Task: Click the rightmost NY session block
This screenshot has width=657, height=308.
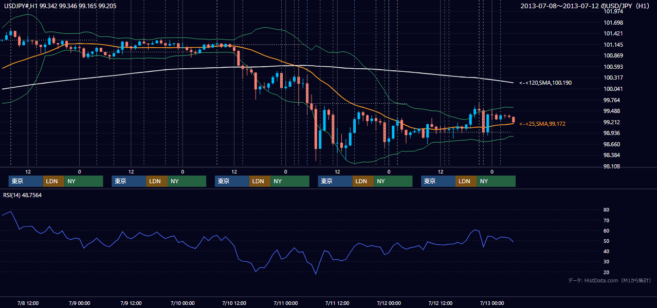Action: pyautogui.click(x=496, y=181)
